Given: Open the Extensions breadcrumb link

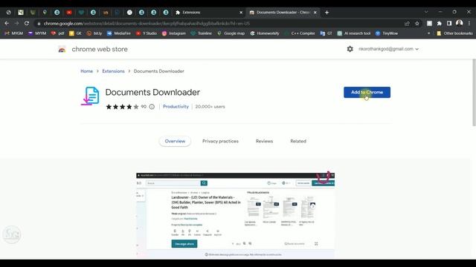Looking at the screenshot, I should [x=113, y=71].
